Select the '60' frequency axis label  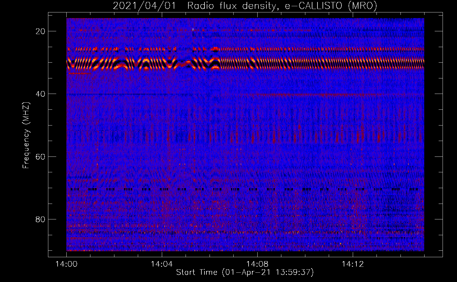pyautogui.click(x=41, y=157)
